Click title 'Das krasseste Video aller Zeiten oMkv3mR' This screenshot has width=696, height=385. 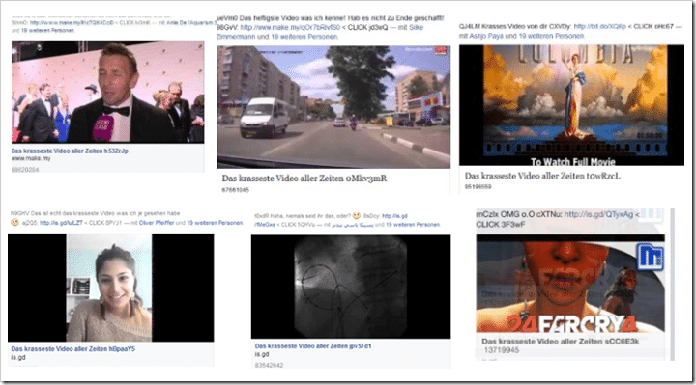click(304, 179)
